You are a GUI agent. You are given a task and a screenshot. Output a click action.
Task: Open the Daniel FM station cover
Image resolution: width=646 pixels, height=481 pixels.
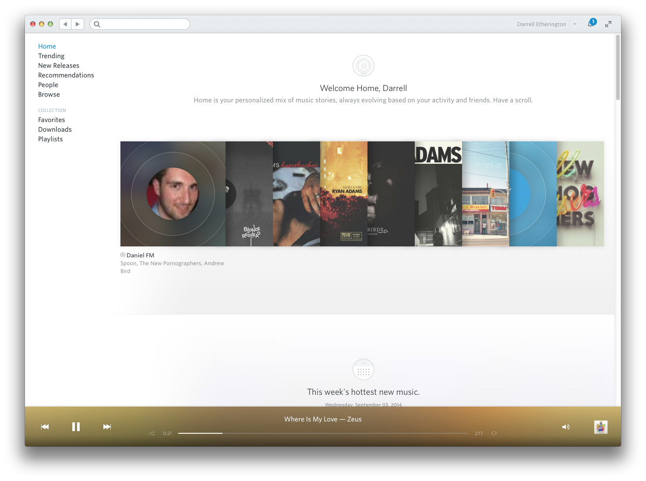coord(173,194)
